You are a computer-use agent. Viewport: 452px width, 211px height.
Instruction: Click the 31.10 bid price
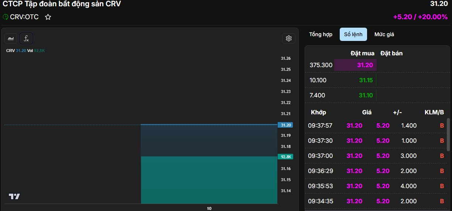[x=366, y=95]
